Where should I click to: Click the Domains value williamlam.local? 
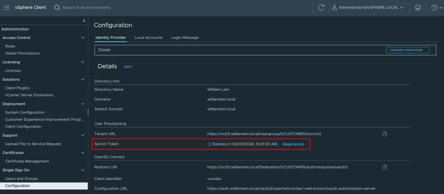point(221,100)
